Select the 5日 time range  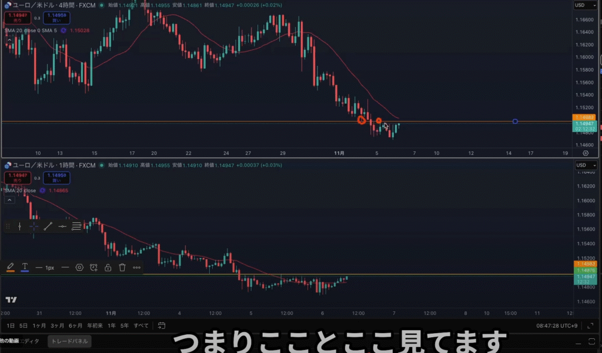pos(24,326)
